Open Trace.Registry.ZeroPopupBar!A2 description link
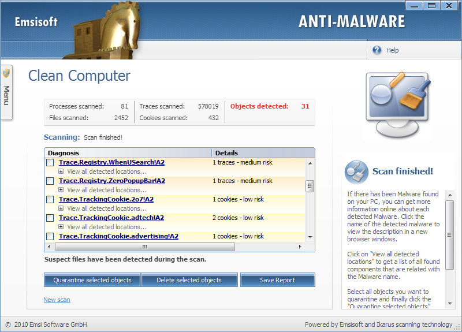The image size is (462, 332). 112,181
